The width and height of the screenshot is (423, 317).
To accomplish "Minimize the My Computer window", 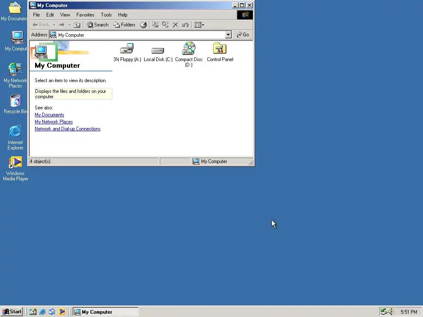I will click(235, 5).
